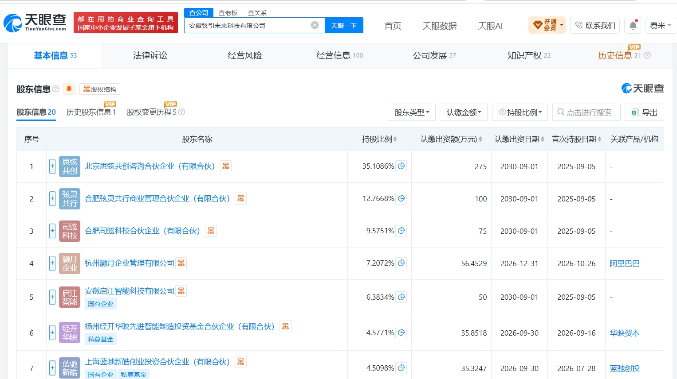The height and width of the screenshot is (379, 677).
Task: Open the 持股比例 filter dropdown
Action: 520,112
